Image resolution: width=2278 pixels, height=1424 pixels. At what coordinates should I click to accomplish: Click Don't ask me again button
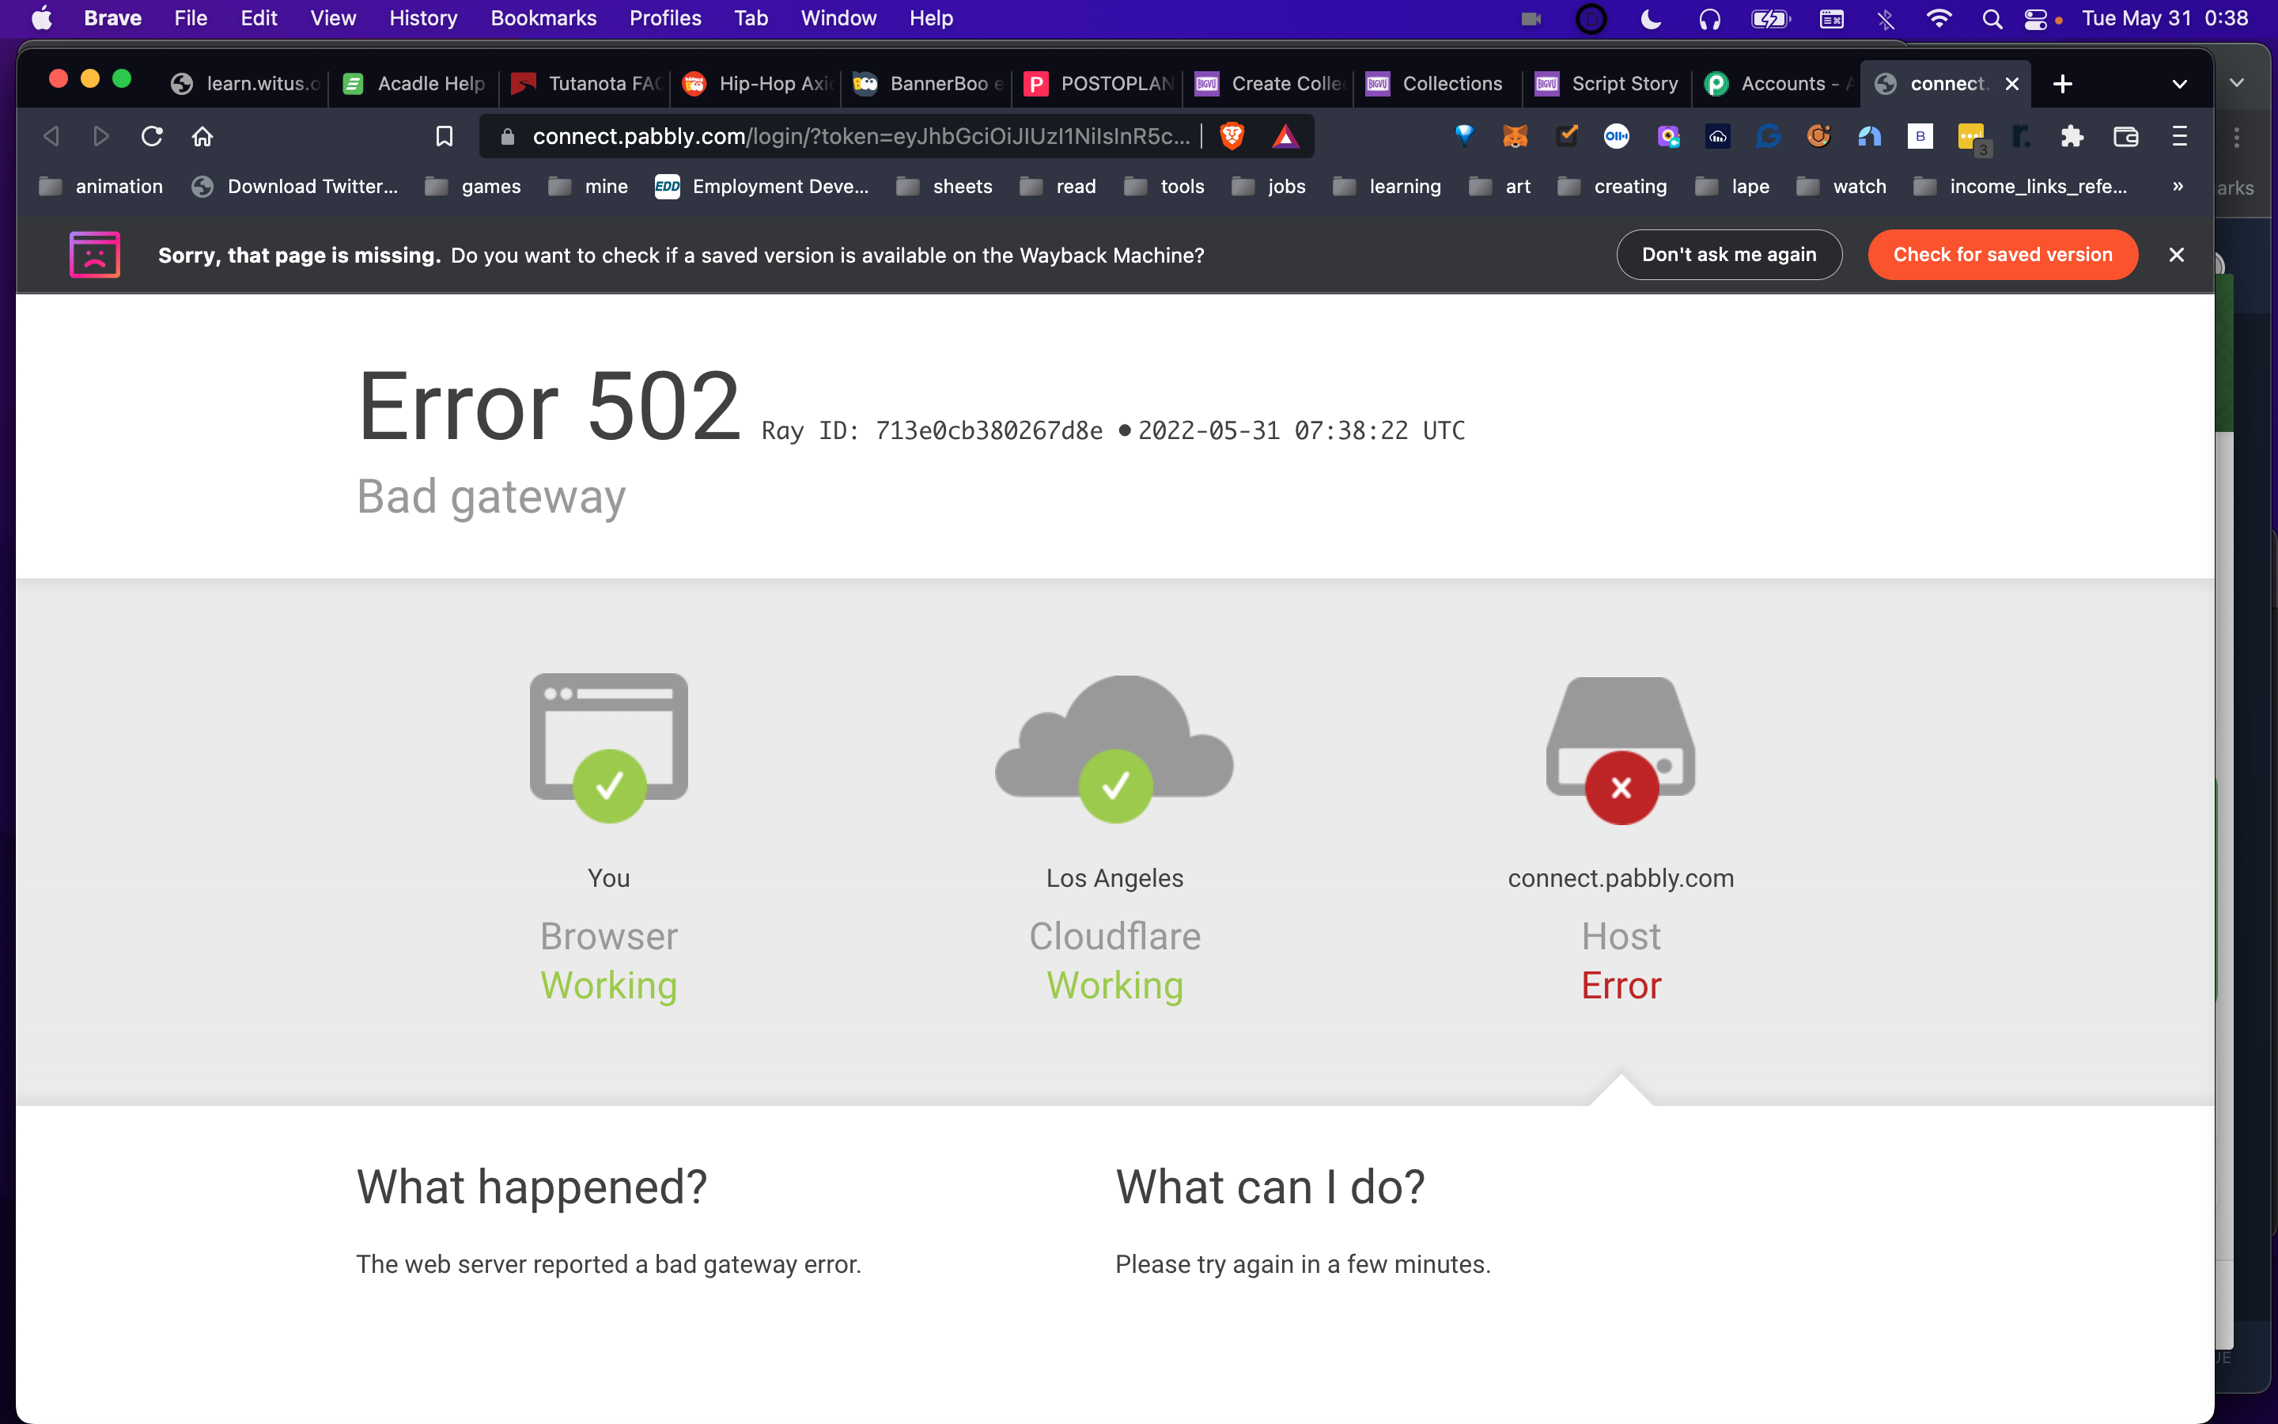[x=1728, y=254]
